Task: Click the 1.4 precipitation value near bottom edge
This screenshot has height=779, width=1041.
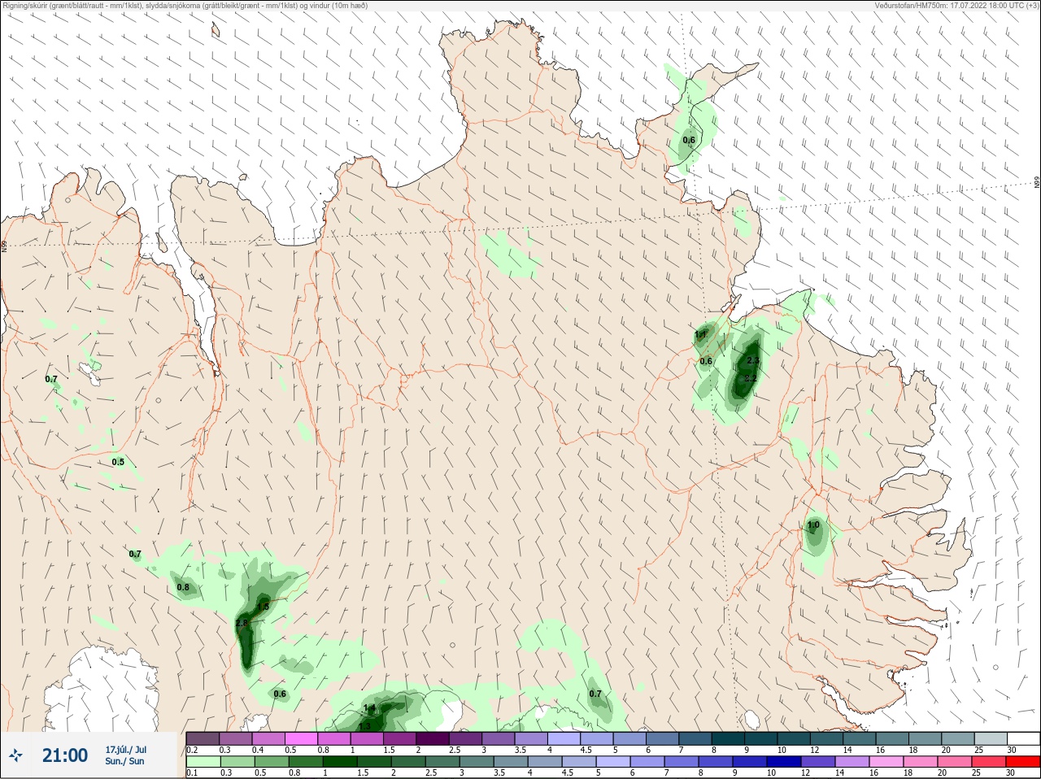Action: [369, 708]
